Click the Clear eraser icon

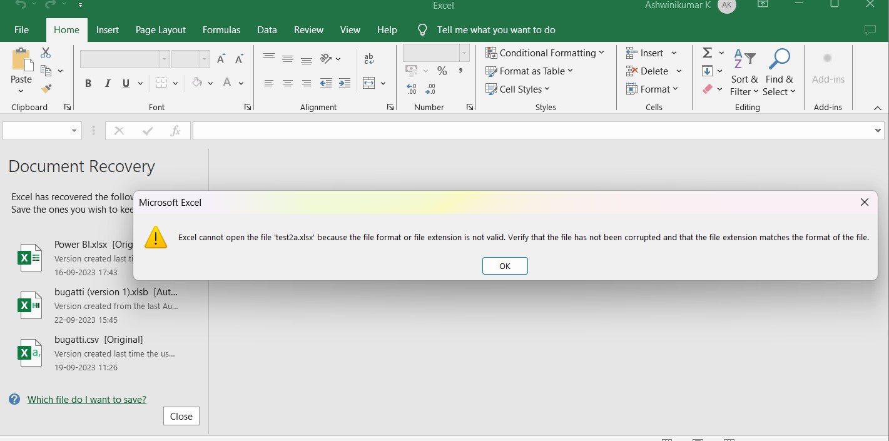coord(708,89)
